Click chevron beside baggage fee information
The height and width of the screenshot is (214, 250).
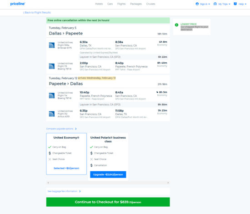point(80,191)
